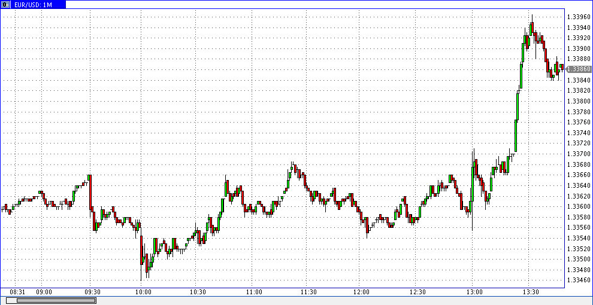Click the 1.33680 price axis label

click(x=579, y=164)
